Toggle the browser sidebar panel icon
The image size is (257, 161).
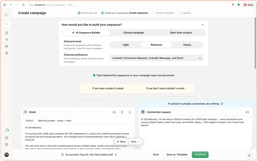point(5,5)
